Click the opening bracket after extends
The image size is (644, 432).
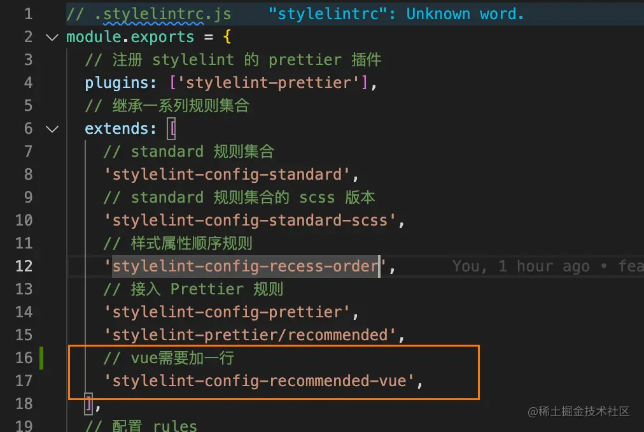[x=172, y=129]
